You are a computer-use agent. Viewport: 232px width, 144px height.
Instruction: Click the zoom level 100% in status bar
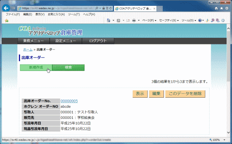point(215,140)
